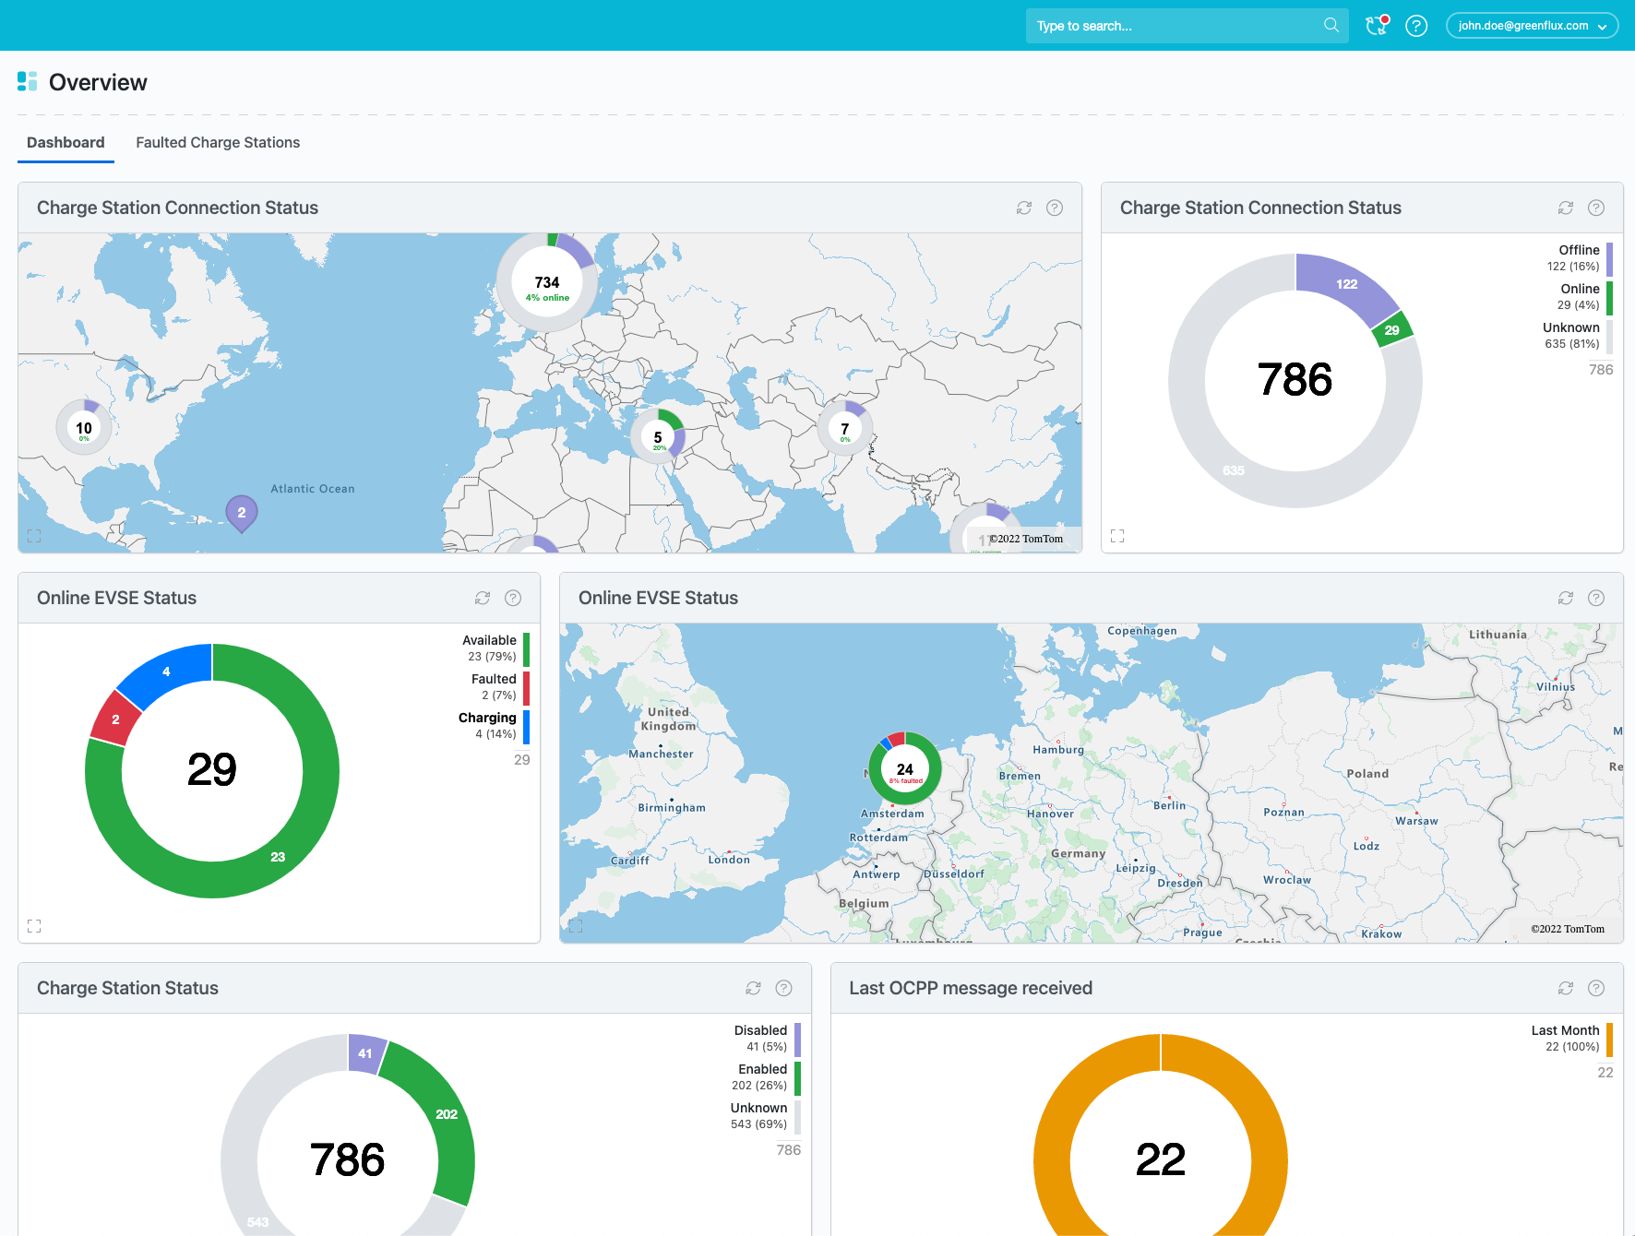The height and width of the screenshot is (1236, 1635).
Task: Toggle the Enabled legend entry
Action: (766, 1077)
